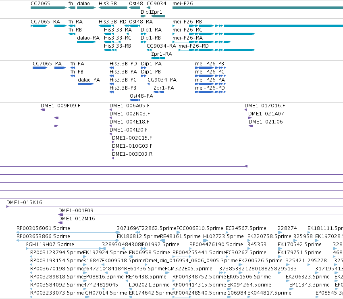This screenshot has width=343, height=299.
Task: Click the clone label 'DME1-003E03.R'
Action: pos(132,155)
